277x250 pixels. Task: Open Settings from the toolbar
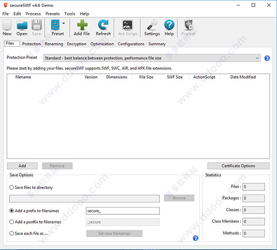click(x=152, y=26)
